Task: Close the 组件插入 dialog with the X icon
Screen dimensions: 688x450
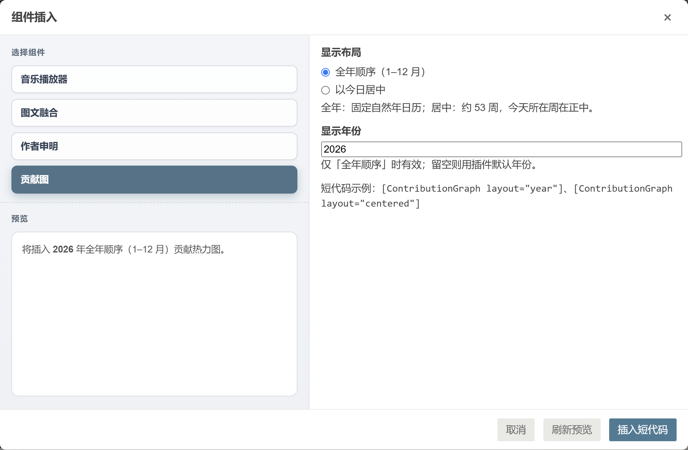Action: (x=667, y=17)
